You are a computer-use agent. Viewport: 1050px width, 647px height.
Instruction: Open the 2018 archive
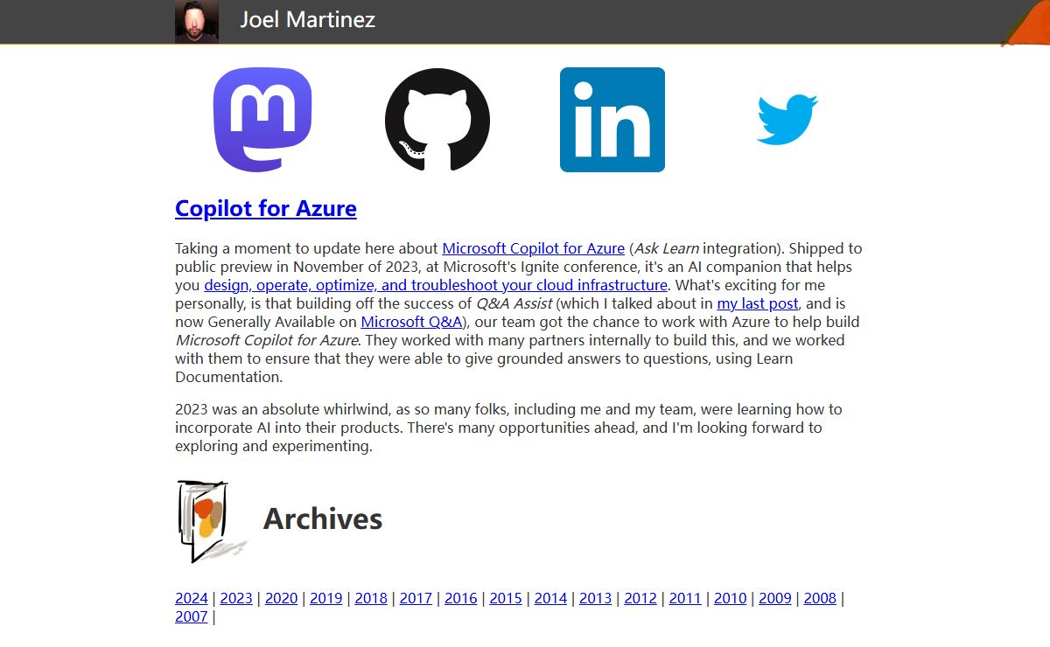click(x=371, y=598)
